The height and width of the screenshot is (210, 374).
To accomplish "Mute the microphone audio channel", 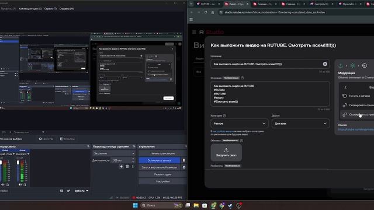I will (x=20, y=184).
